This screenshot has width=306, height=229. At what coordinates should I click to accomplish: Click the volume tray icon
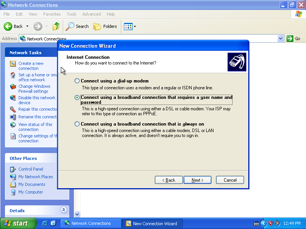277,223
